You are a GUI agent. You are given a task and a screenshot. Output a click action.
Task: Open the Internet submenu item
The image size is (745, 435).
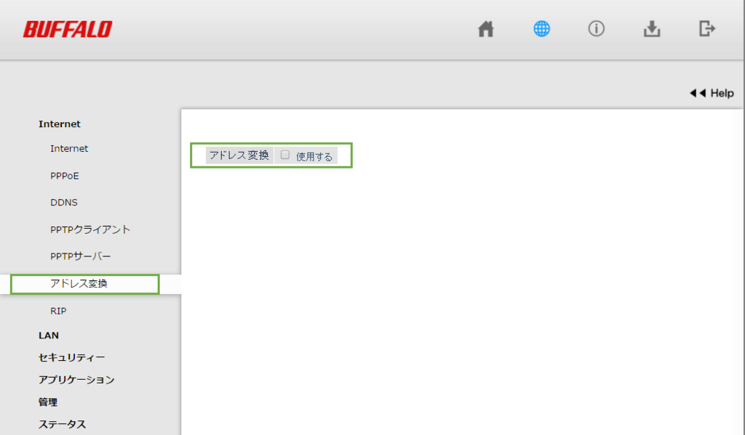[69, 148]
